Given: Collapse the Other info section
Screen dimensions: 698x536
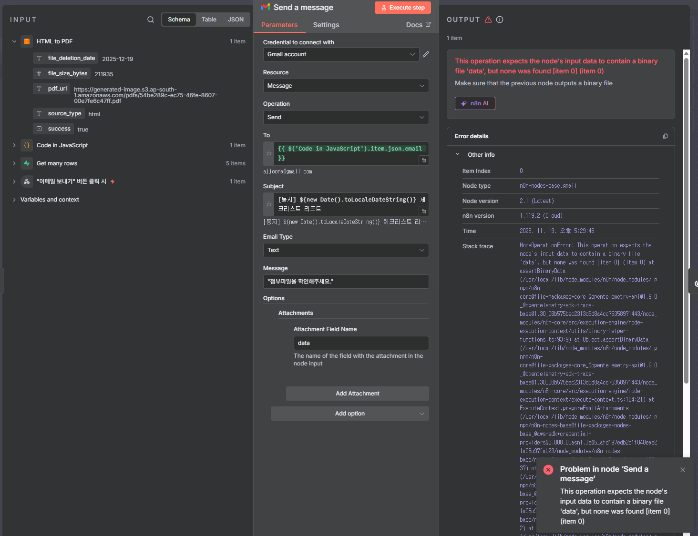Looking at the screenshot, I should (x=458, y=154).
